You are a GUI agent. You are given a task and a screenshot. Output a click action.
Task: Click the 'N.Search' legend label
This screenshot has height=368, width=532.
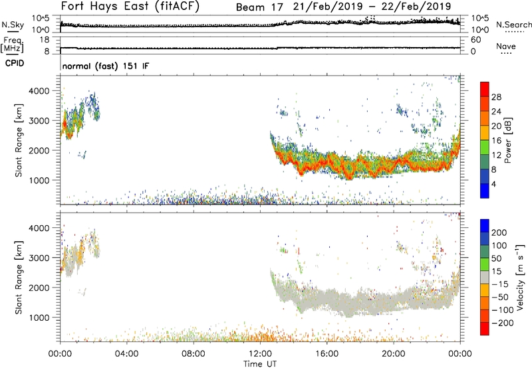pos(513,25)
